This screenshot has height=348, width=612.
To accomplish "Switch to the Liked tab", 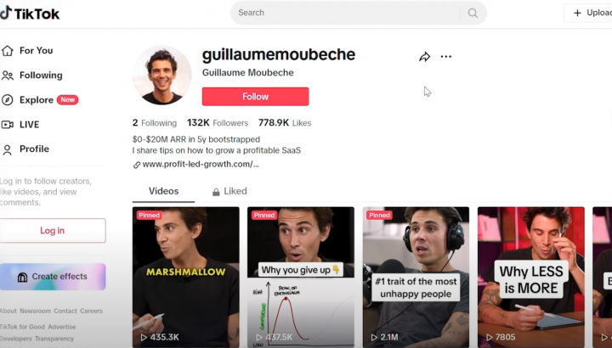I will [x=229, y=191].
